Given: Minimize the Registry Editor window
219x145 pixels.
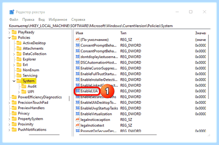Looking at the screenshot, I should (177, 12).
